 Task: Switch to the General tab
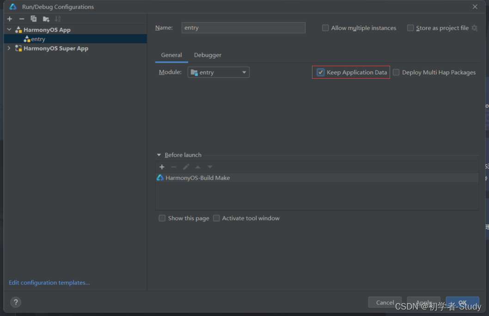[171, 55]
